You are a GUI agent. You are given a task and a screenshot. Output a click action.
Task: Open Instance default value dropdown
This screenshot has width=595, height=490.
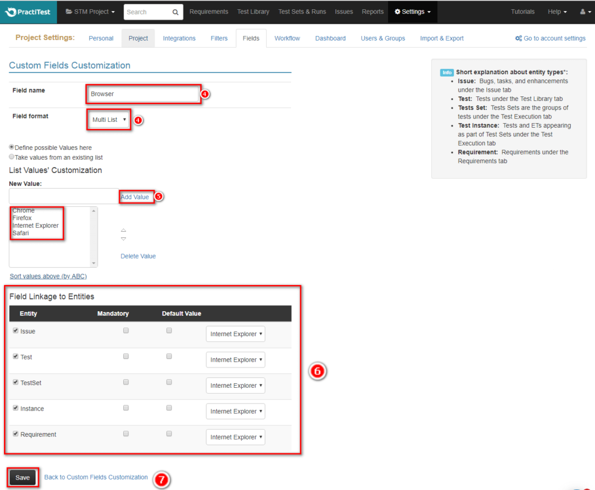(x=236, y=411)
